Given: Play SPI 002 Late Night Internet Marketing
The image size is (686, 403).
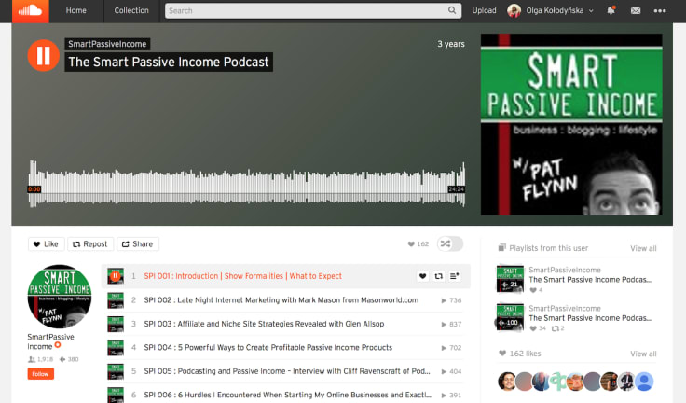Looking at the screenshot, I should (281, 300).
